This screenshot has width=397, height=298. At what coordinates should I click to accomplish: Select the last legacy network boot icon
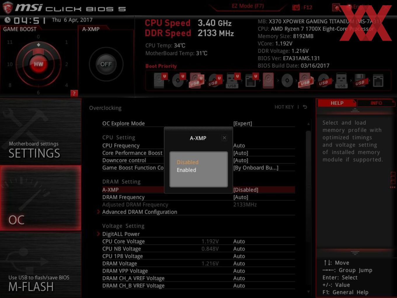click(x=378, y=80)
